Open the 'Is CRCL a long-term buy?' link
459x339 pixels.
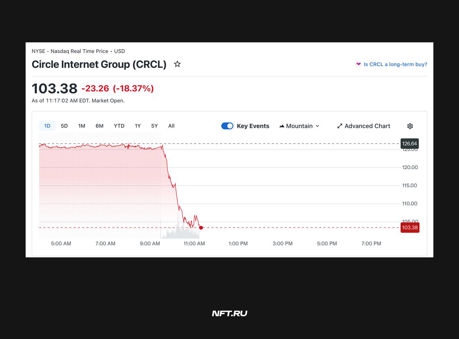click(396, 64)
